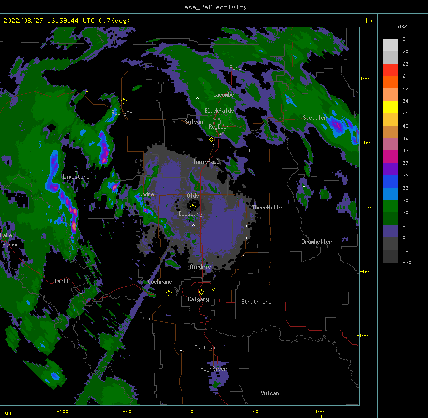Click the Airdrie city label
The image size is (428, 418).
coord(201,267)
